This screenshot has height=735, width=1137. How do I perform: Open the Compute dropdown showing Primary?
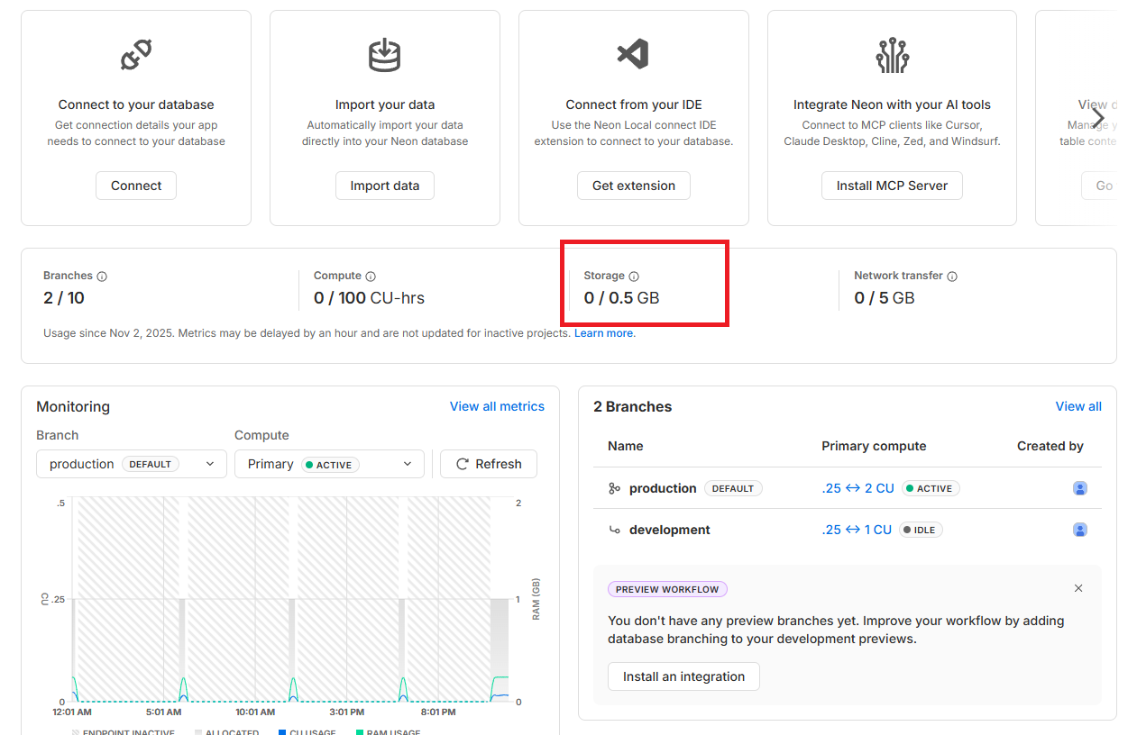pos(329,464)
